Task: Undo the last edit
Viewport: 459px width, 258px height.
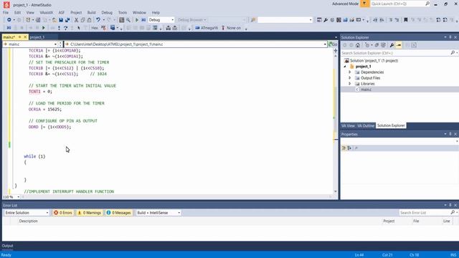Action: tap(98, 20)
